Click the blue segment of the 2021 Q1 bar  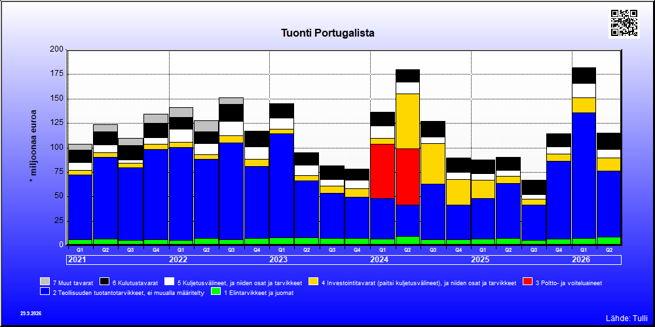[x=80, y=207]
